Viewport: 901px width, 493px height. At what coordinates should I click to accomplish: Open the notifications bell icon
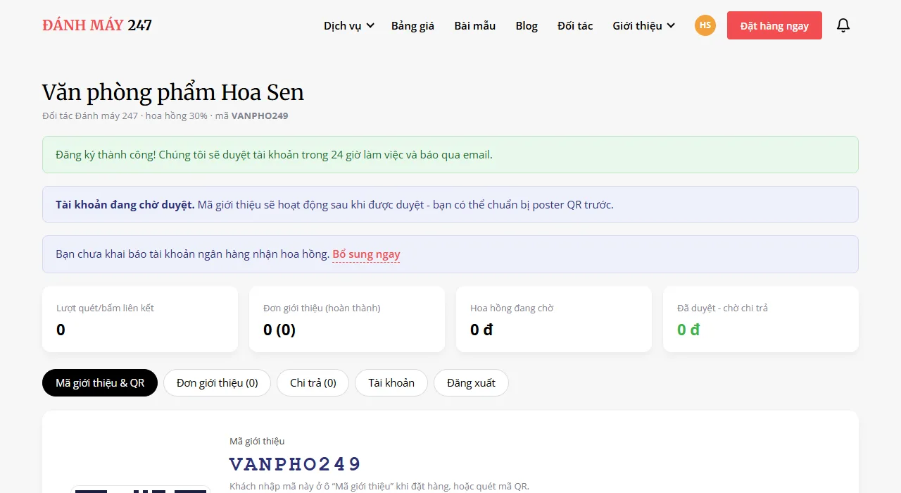(843, 25)
